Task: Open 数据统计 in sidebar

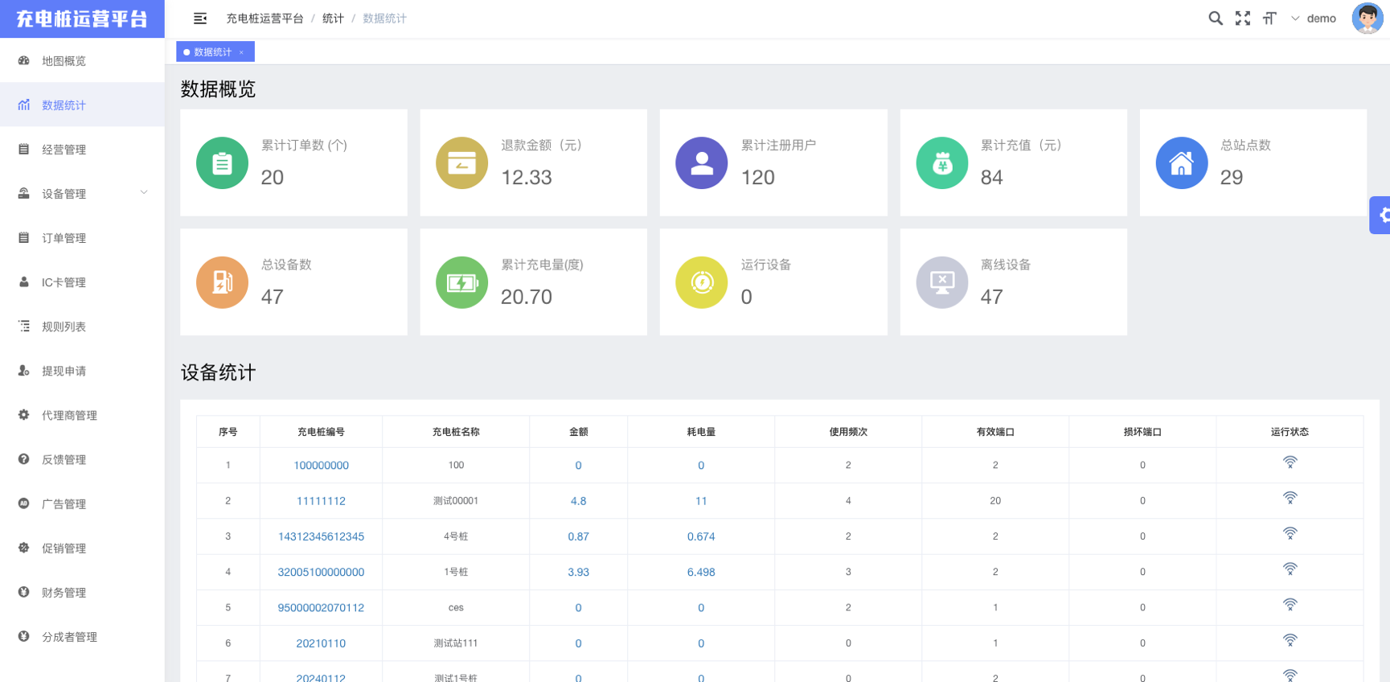Action: click(x=82, y=105)
